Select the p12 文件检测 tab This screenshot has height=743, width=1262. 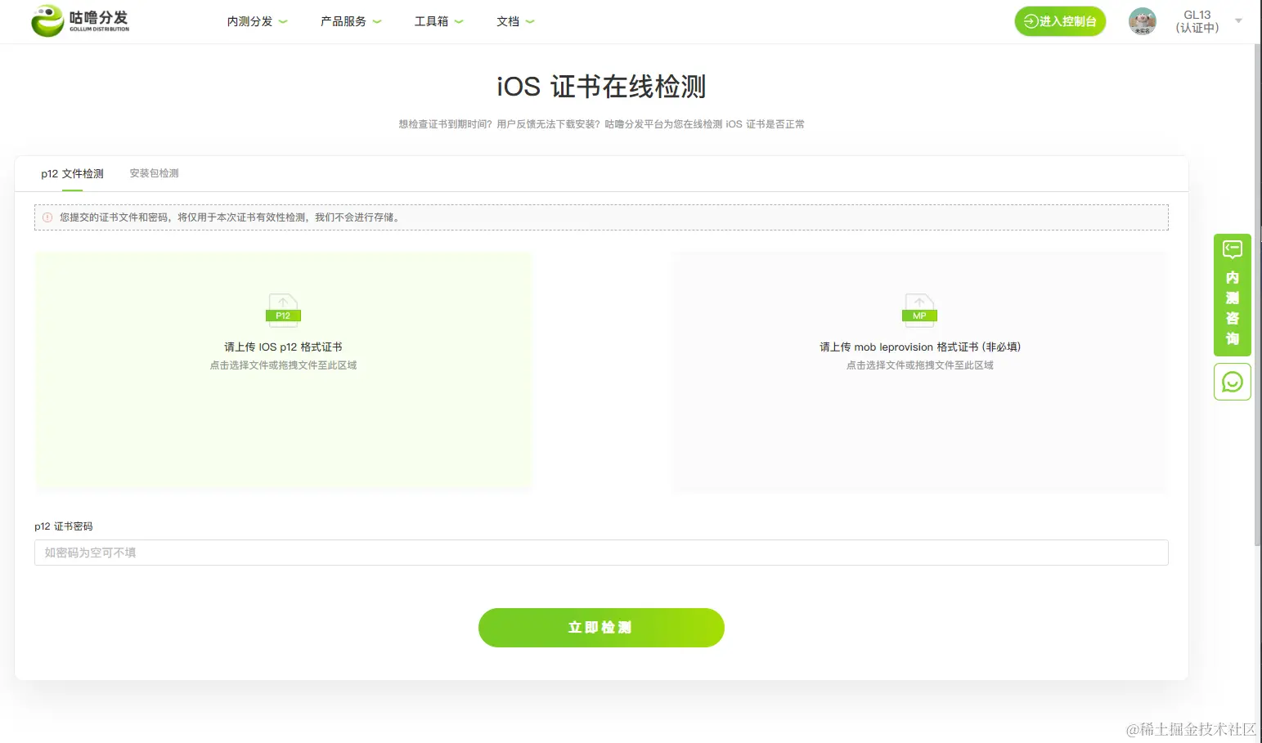(72, 173)
